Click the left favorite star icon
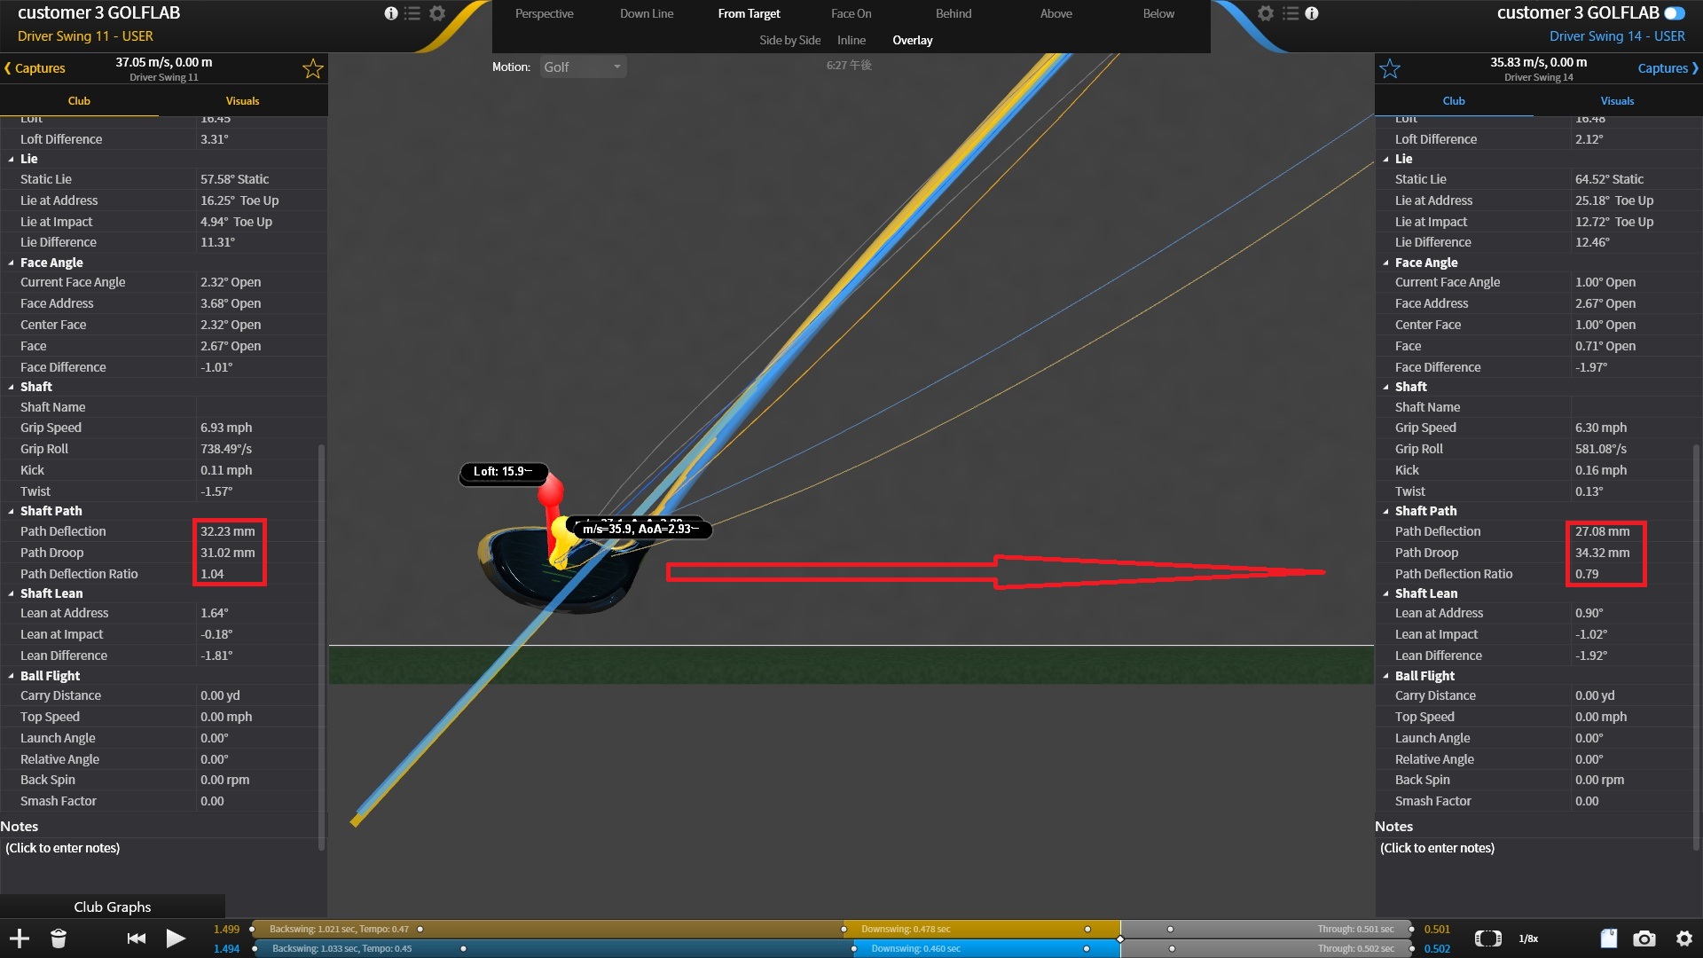This screenshot has height=958, width=1703. pyautogui.click(x=312, y=69)
